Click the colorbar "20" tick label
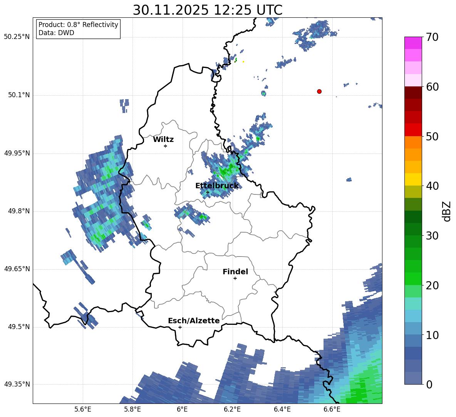Viewport: 456px width, 417px height. [432, 285]
